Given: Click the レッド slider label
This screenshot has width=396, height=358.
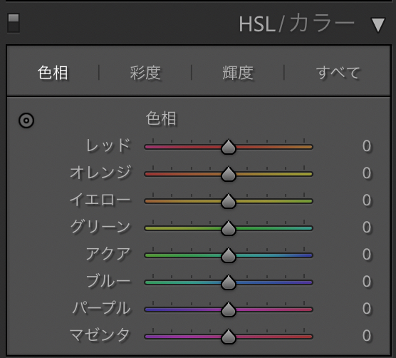Looking at the screenshot, I should pyautogui.click(x=108, y=145).
